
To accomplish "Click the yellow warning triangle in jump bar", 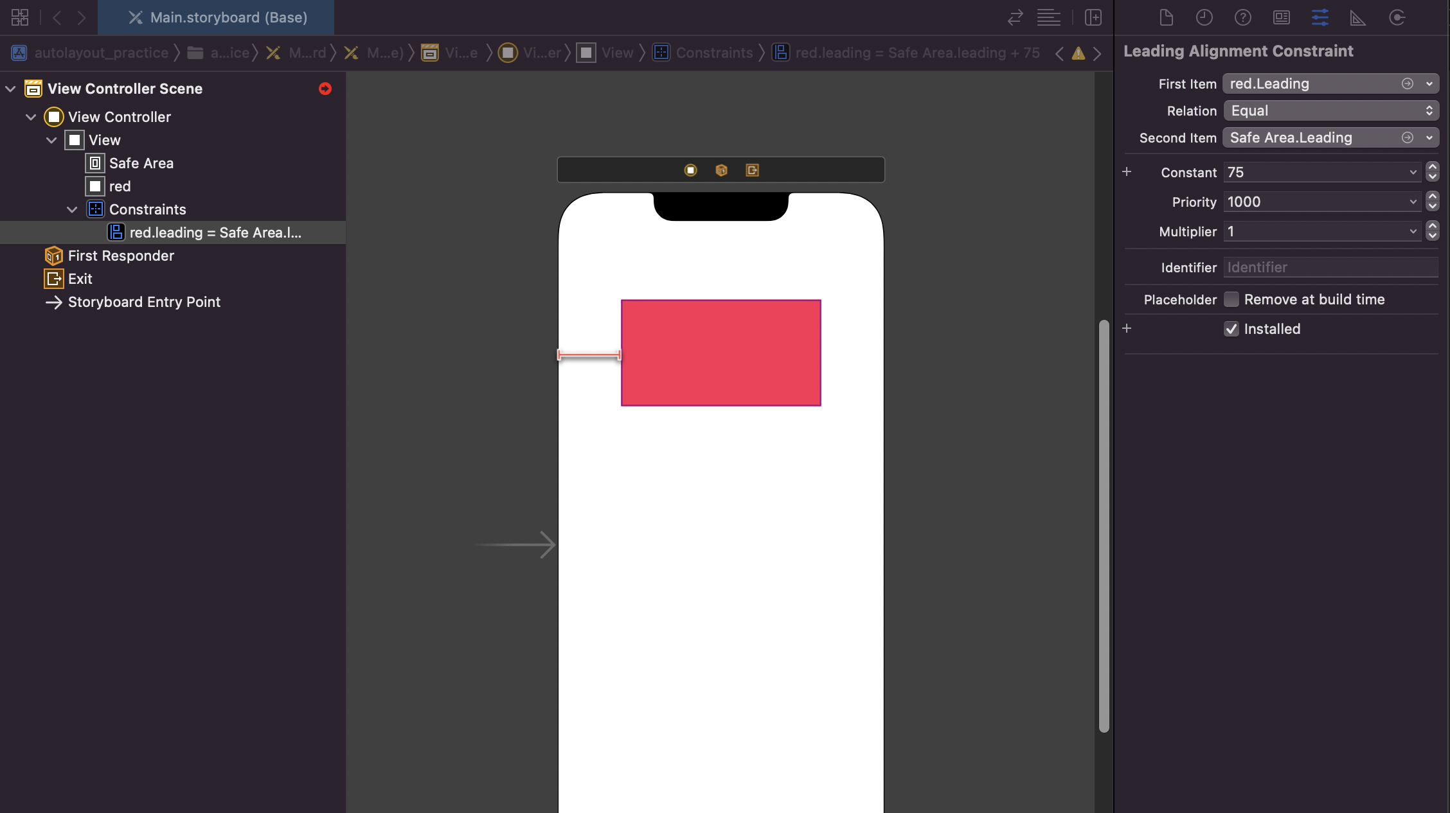I will click(1079, 53).
